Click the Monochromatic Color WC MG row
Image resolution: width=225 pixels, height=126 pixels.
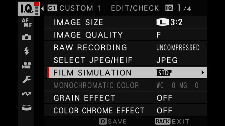[126, 85]
